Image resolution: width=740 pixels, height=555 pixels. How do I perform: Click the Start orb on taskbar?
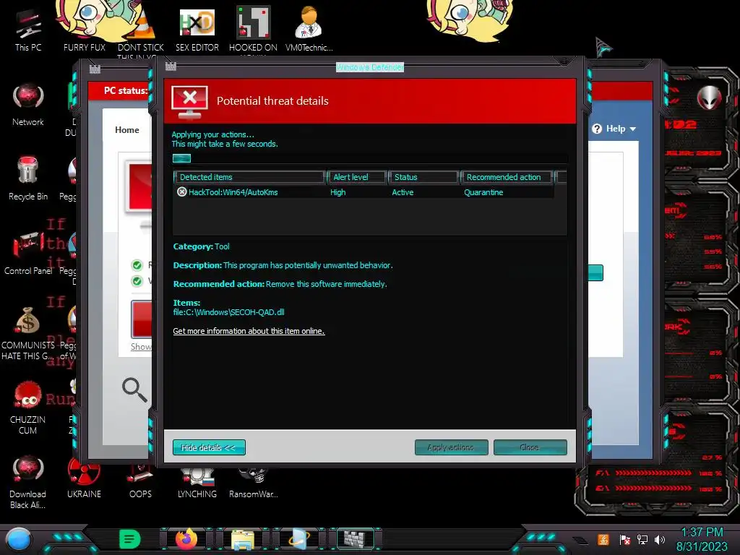18,539
